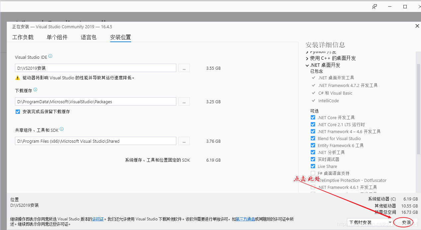Switch to the 工作负载 tab
421x230 pixels.
pos(23,37)
